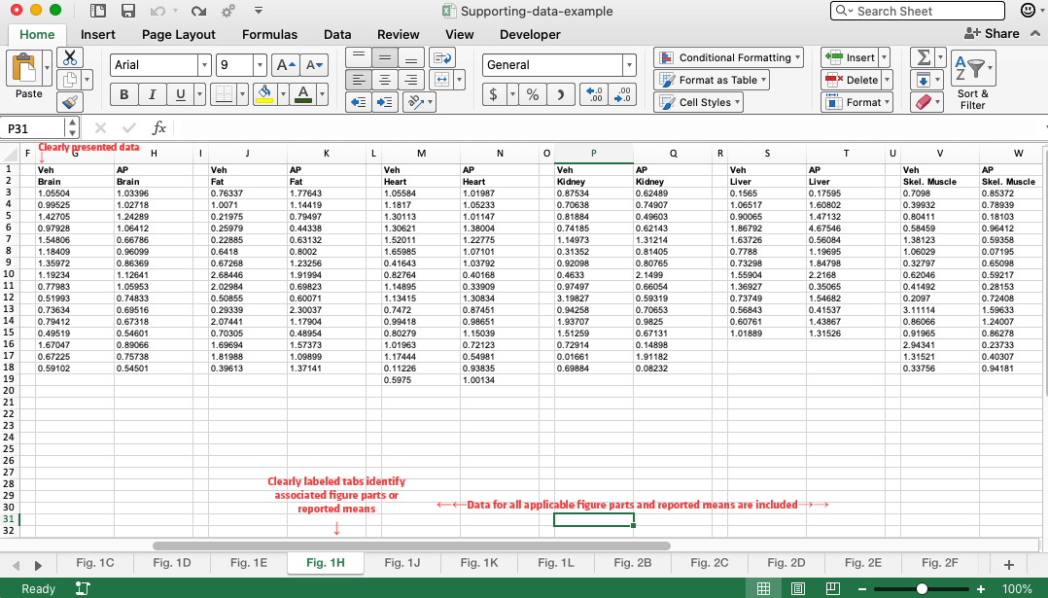Click the Undo arrow icon
The image size is (1048, 598).
[157, 11]
